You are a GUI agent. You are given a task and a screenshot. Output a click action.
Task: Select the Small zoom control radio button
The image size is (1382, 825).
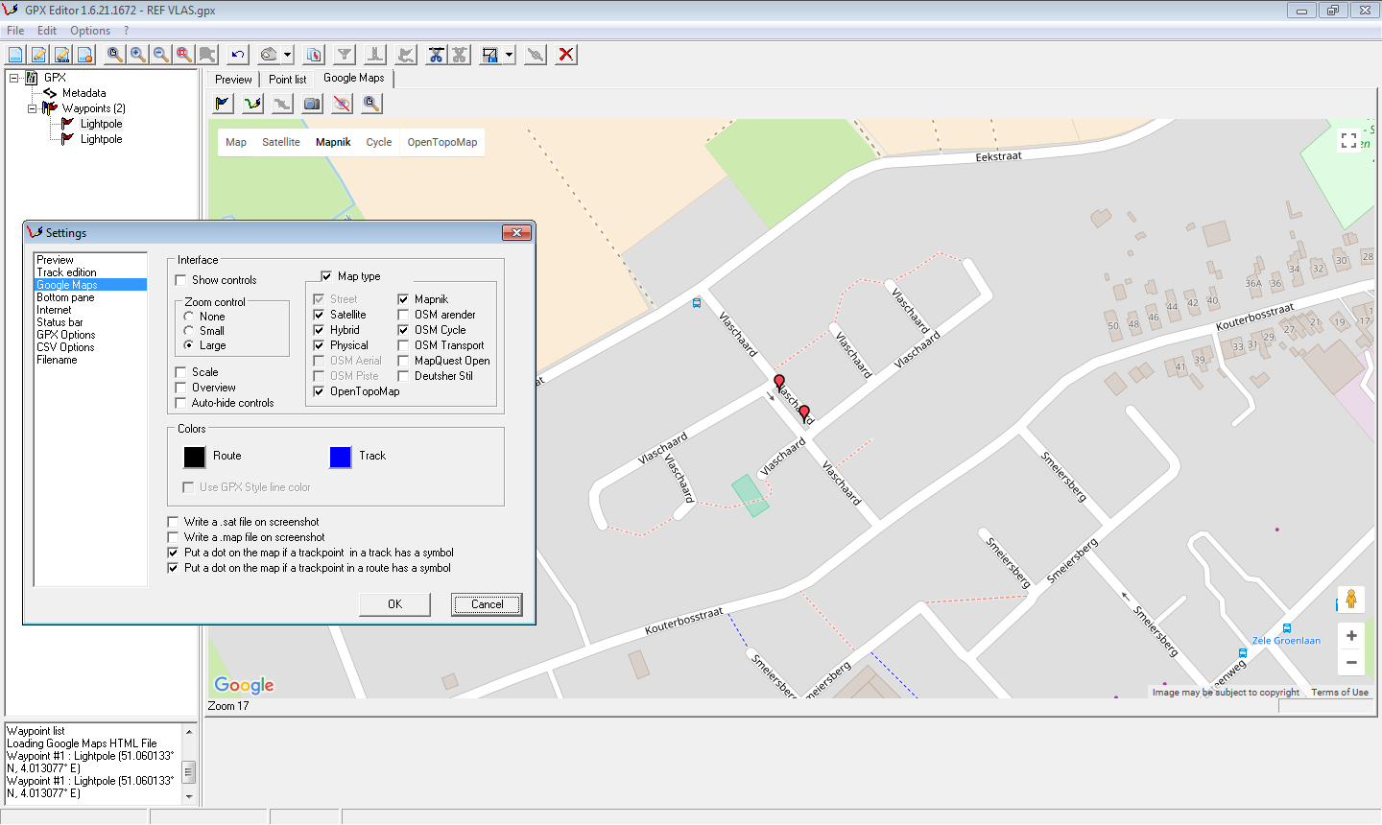pos(189,331)
